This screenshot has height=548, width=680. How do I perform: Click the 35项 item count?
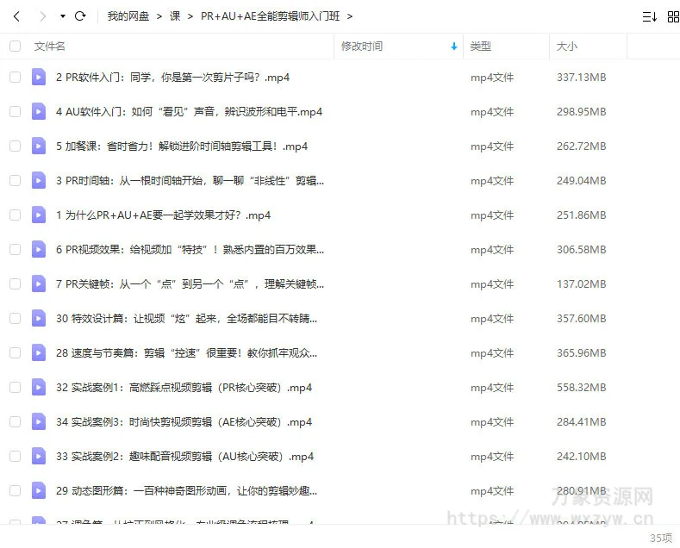(x=661, y=538)
